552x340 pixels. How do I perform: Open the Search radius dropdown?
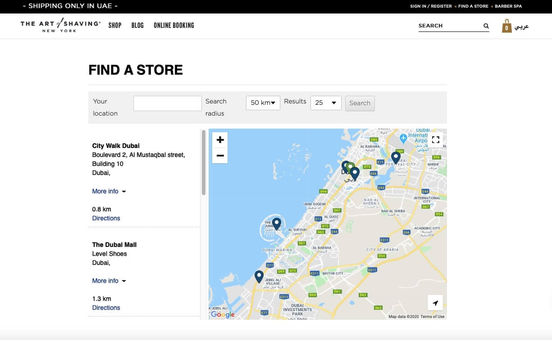pos(263,103)
